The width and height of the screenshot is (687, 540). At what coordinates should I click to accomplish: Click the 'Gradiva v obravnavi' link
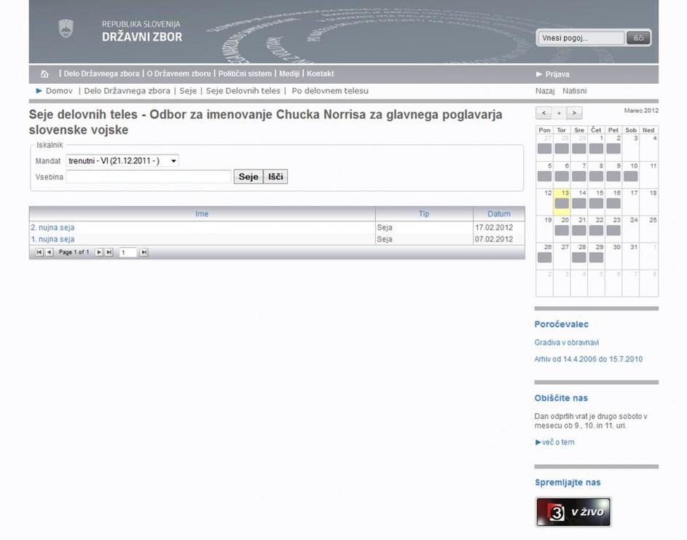[x=567, y=343]
